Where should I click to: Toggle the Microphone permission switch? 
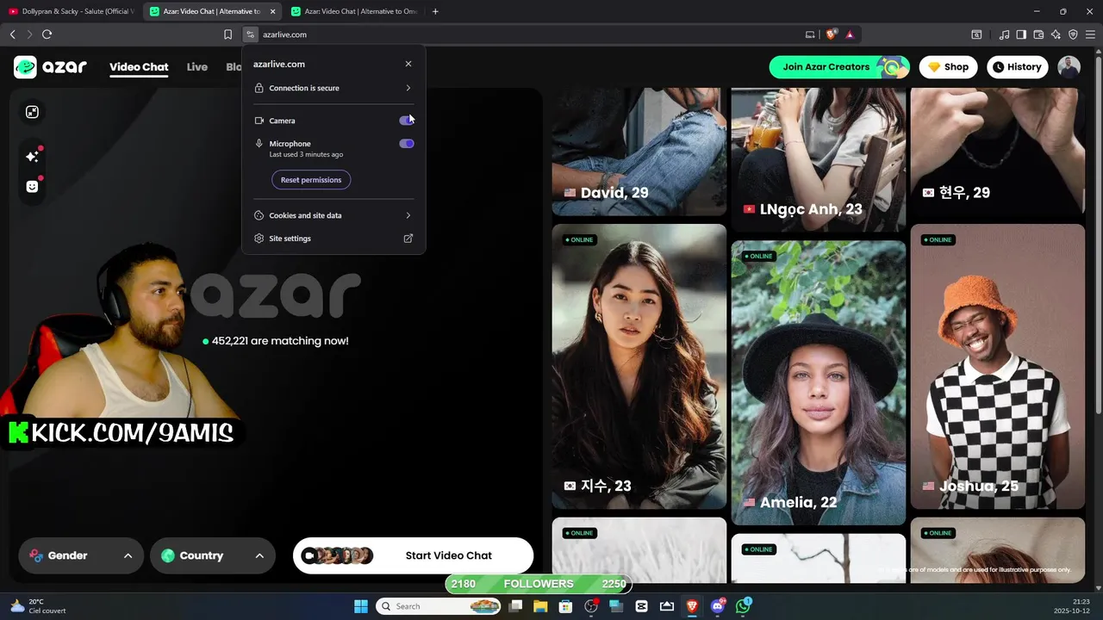[407, 144]
